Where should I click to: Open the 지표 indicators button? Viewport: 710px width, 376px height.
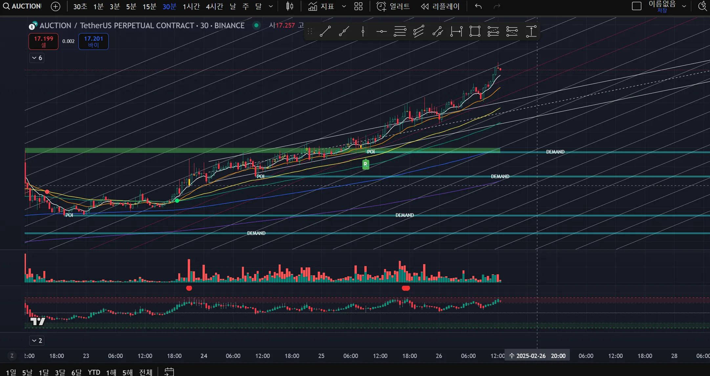pyautogui.click(x=321, y=6)
